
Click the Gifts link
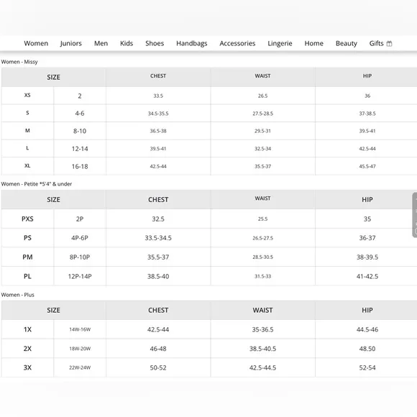pos(376,43)
